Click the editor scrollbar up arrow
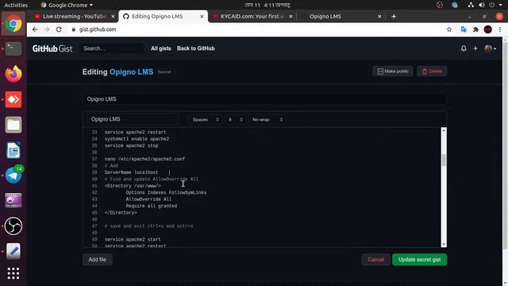This screenshot has width=508, height=286. [x=444, y=130]
